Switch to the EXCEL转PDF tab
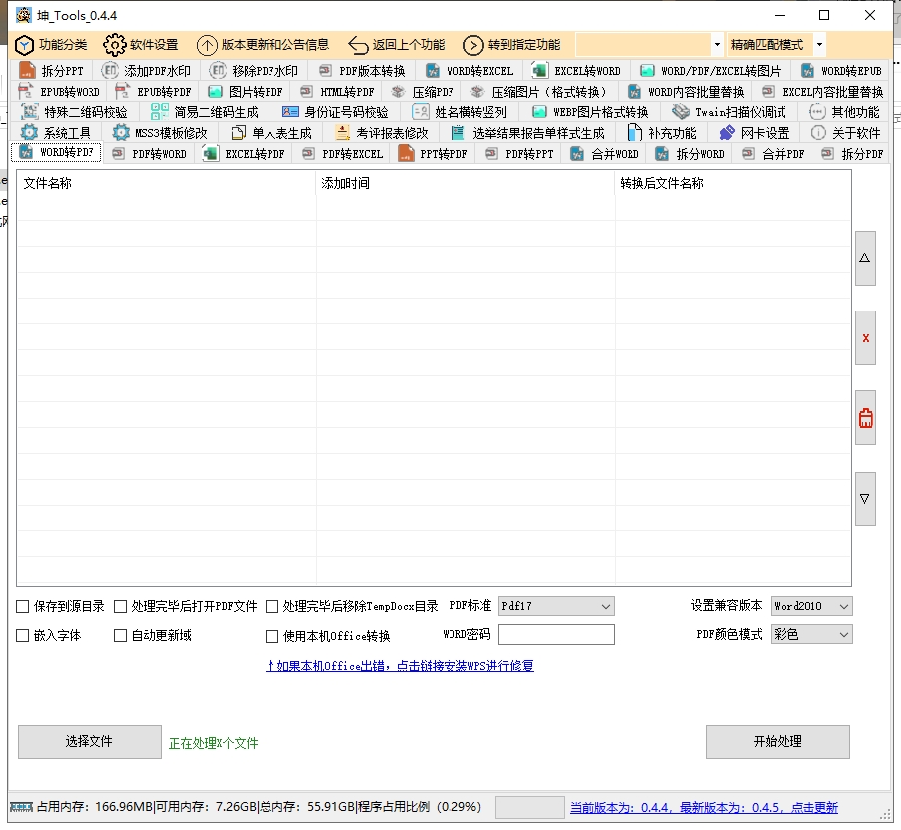This screenshot has height=830, width=901. (x=245, y=154)
